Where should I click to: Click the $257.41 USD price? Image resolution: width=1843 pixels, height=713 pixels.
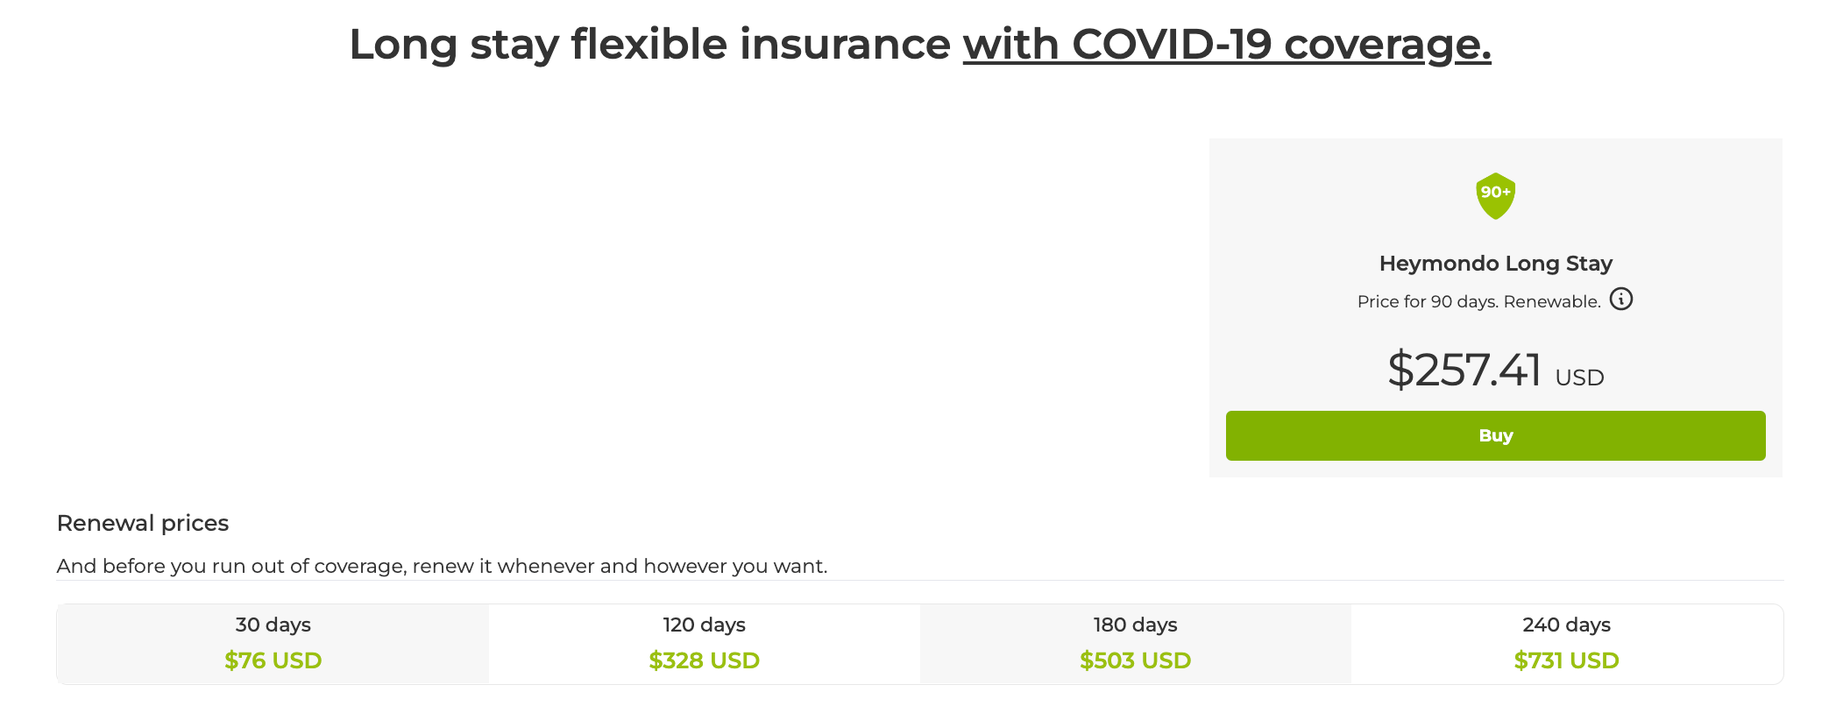(x=1495, y=371)
